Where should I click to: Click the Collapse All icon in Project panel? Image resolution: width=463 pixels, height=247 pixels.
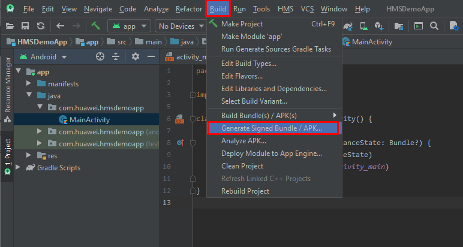116,56
